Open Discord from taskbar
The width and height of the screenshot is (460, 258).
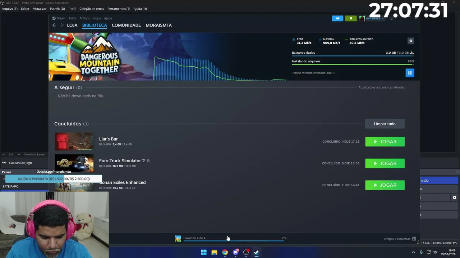pyautogui.click(x=235, y=252)
